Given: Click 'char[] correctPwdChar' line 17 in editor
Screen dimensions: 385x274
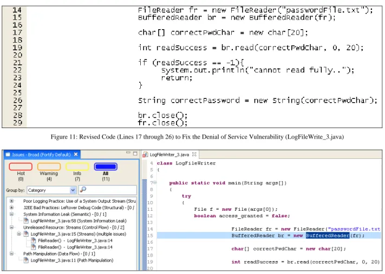Looking at the screenshot, I should click(x=289, y=249).
